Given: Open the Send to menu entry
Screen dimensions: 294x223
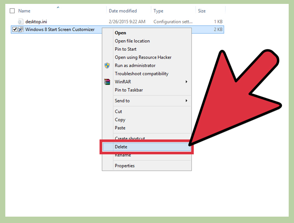Looking at the screenshot, I should click(147, 101).
